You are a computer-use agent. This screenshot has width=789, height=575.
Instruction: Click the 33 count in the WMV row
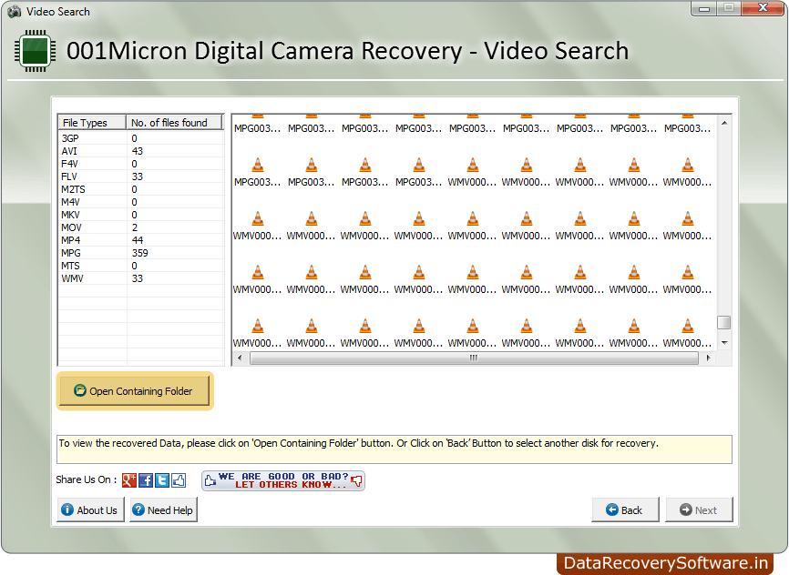point(138,278)
